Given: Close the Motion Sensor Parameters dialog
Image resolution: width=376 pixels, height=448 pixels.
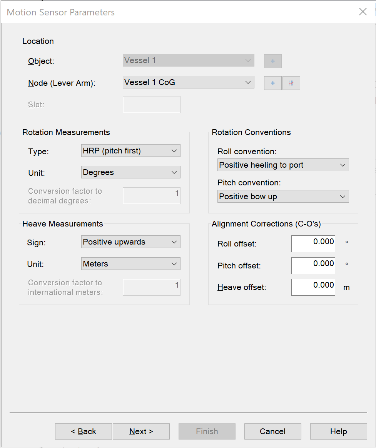Looking at the screenshot, I should (x=363, y=12).
